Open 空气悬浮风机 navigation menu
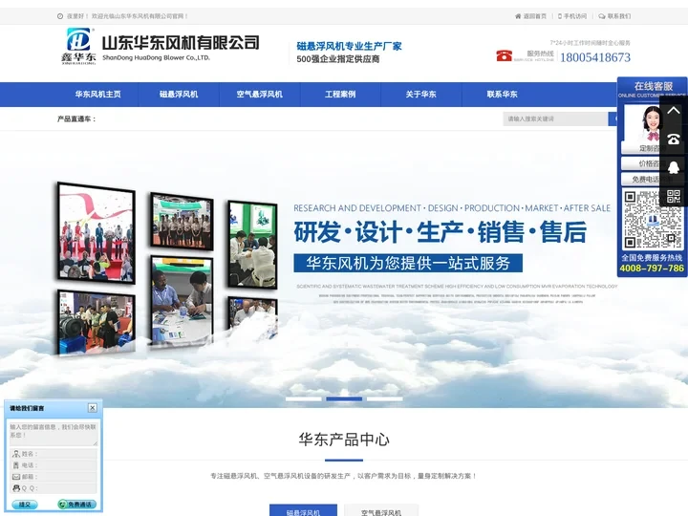The height and width of the screenshot is (516, 688). pos(259,95)
